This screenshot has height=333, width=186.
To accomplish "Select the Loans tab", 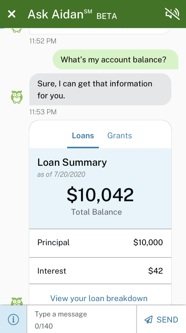I will [x=83, y=136].
